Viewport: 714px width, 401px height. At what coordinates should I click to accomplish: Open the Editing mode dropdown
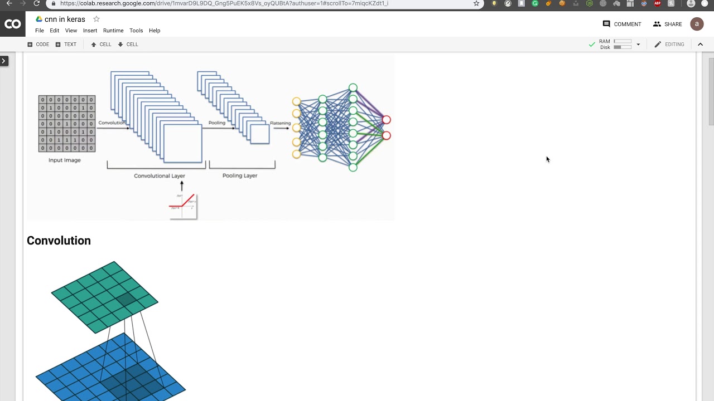click(x=669, y=45)
